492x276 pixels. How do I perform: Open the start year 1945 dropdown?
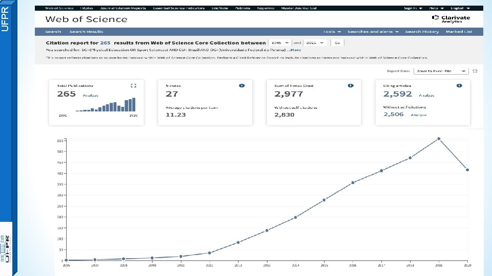280,42
